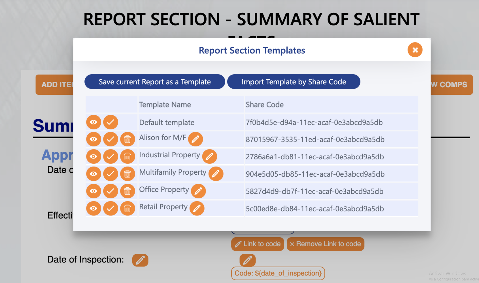The image size is (479, 283).
Task: Apply the Multifamily Property template checkmark
Action: [x=110, y=174]
